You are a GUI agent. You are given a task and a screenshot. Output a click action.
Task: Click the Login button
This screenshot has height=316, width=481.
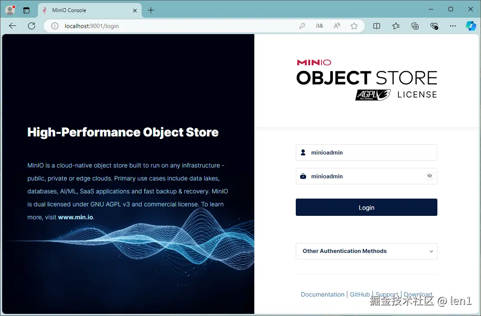(x=366, y=207)
